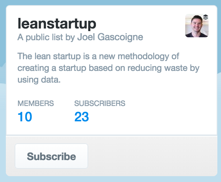This screenshot has height=182, width=221.
Task: Click the MEMBERS label
Action: click(x=36, y=103)
